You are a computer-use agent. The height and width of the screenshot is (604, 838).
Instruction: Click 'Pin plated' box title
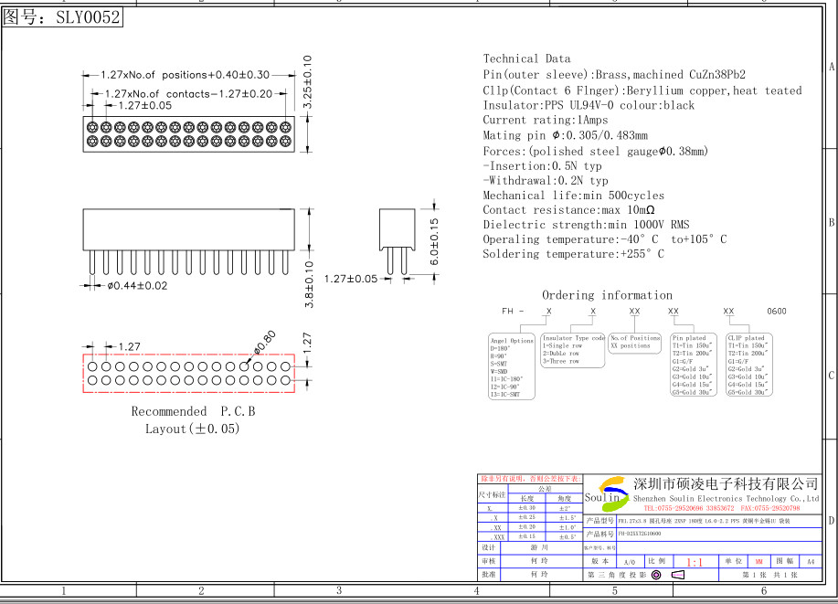[x=689, y=338]
